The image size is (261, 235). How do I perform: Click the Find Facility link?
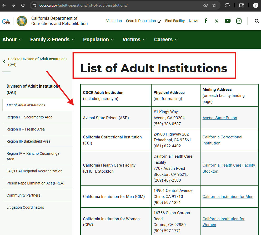[175, 21]
